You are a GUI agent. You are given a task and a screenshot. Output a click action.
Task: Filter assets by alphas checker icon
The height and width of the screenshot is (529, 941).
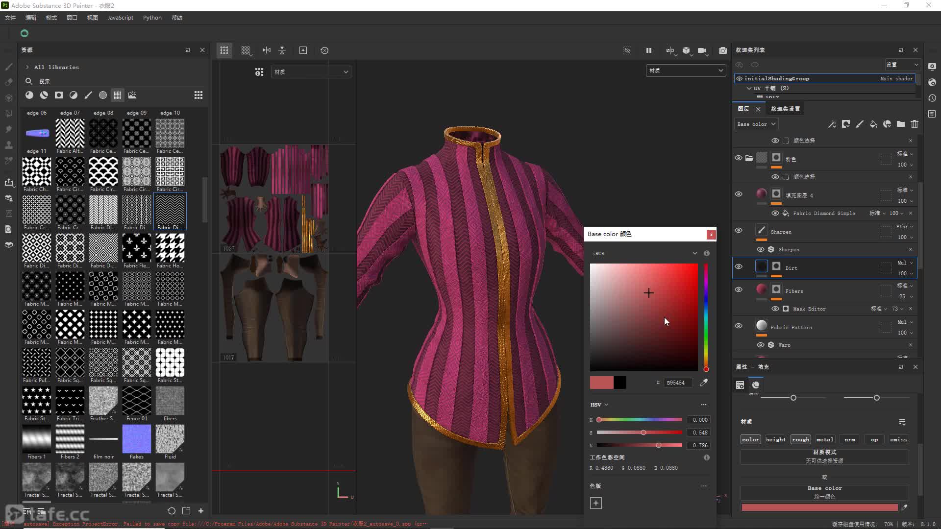click(103, 95)
